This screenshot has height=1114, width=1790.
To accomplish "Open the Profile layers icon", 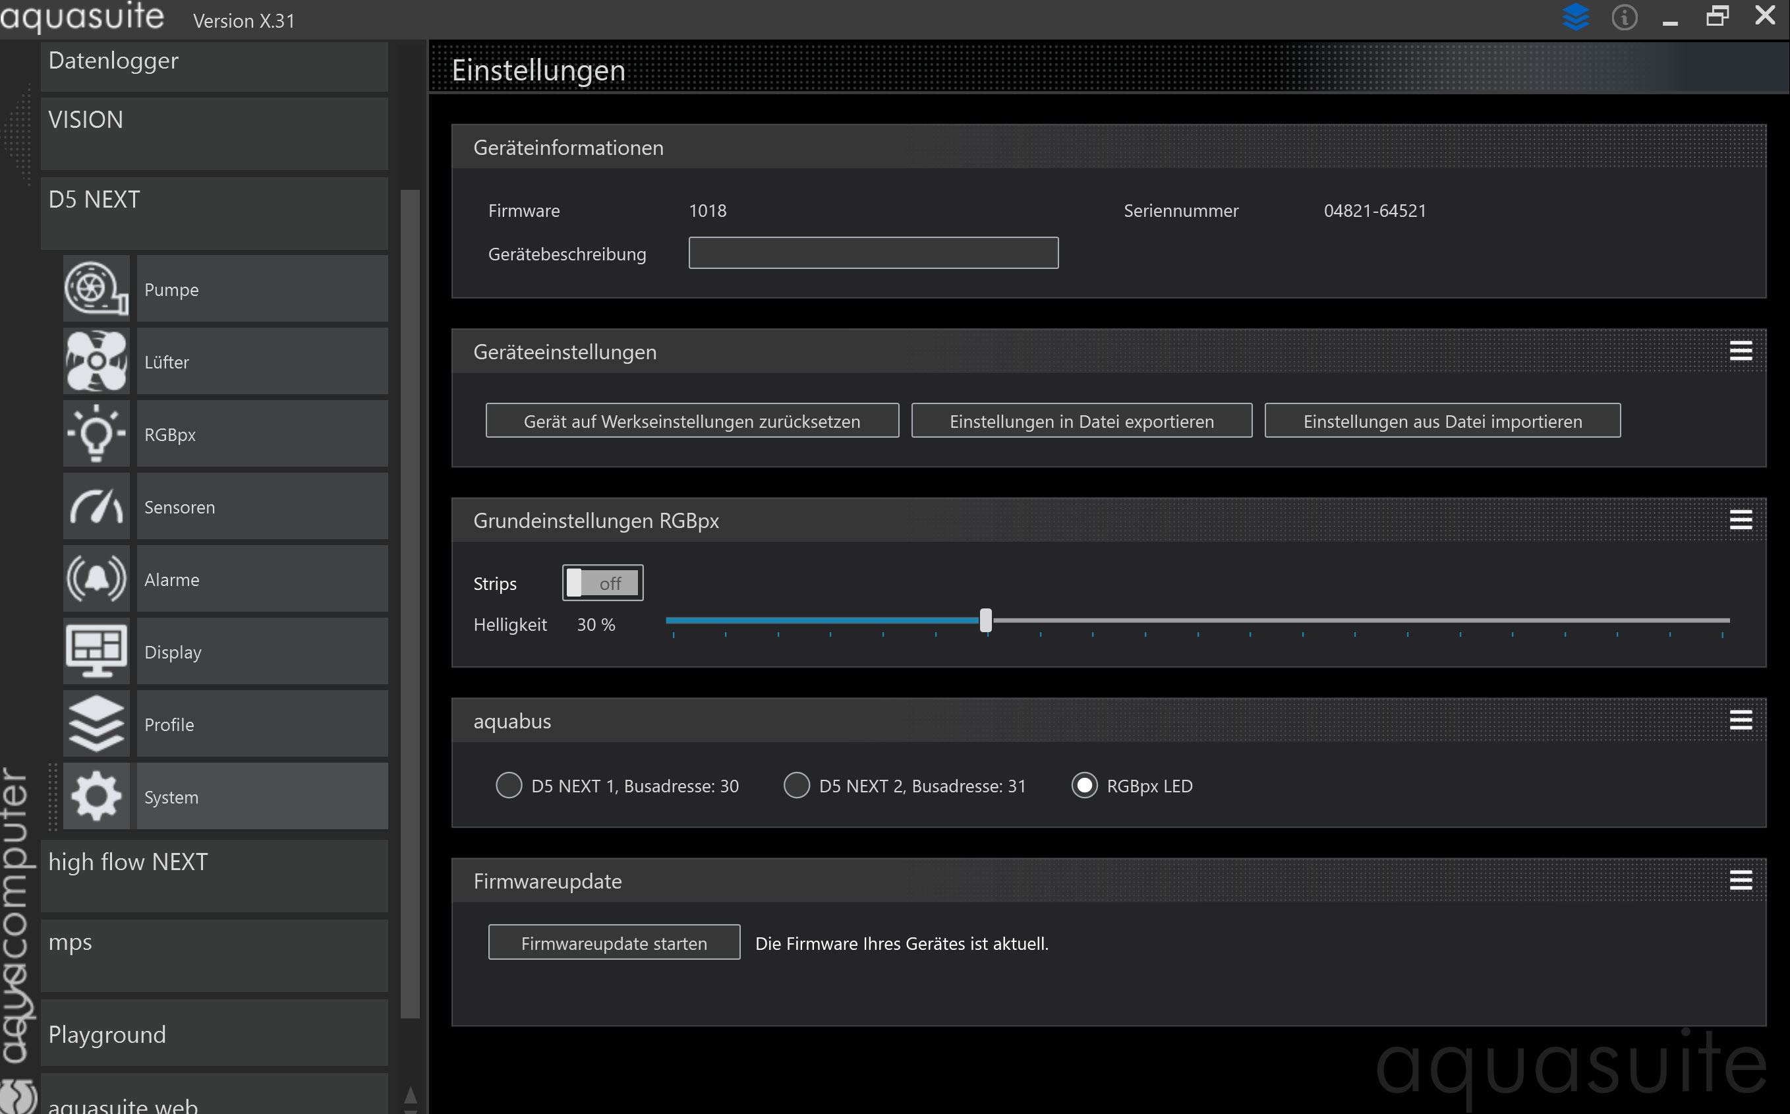I will click(x=96, y=724).
